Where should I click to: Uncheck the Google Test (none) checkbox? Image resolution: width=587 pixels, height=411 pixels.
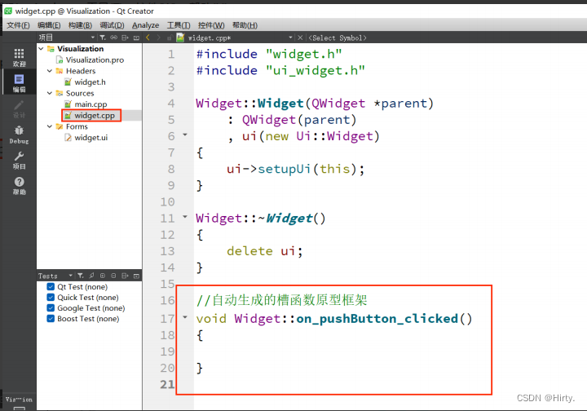point(51,307)
